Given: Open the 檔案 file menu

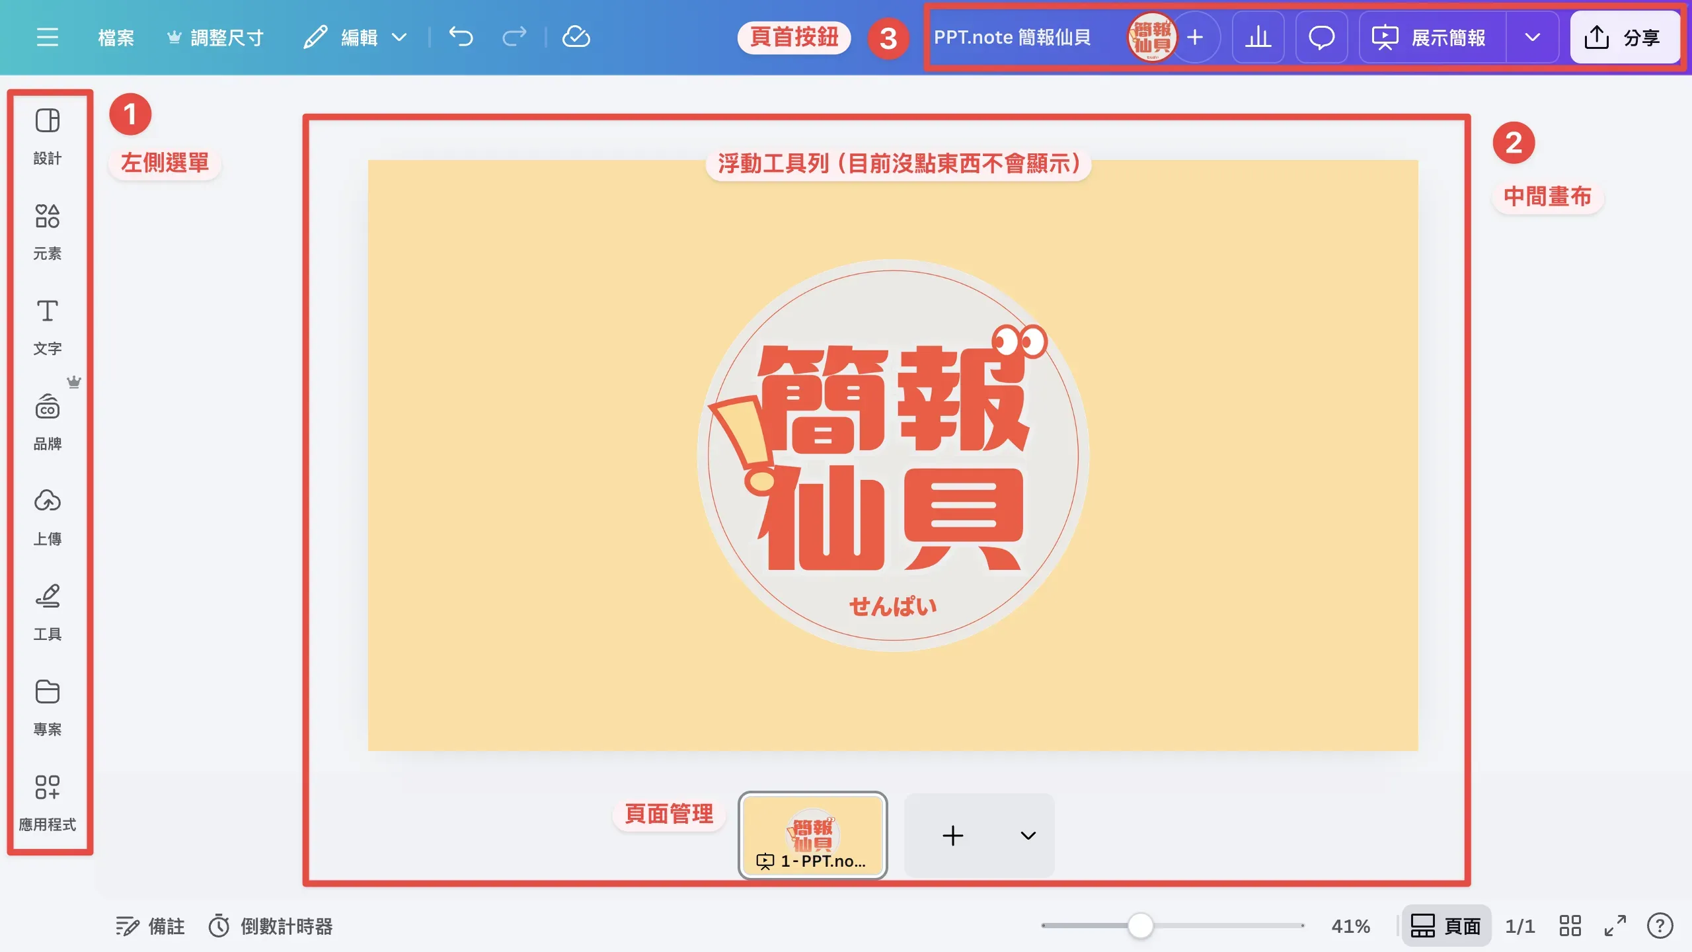Looking at the screenshot, I should pos(116,37).
